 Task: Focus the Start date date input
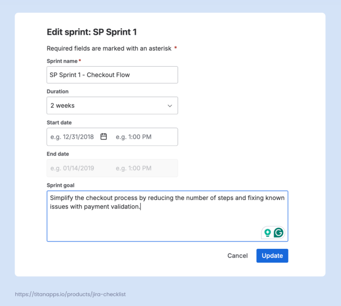(72, 137)
